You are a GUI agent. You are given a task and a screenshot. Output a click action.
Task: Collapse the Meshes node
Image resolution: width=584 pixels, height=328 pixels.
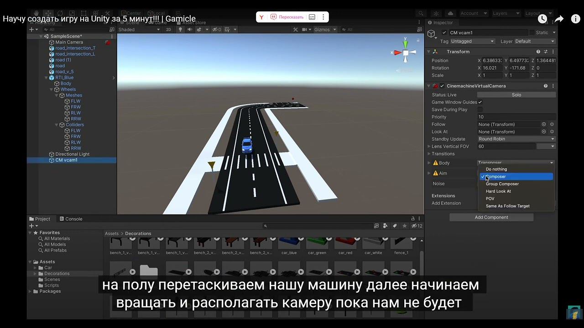(x=57, y=95)
